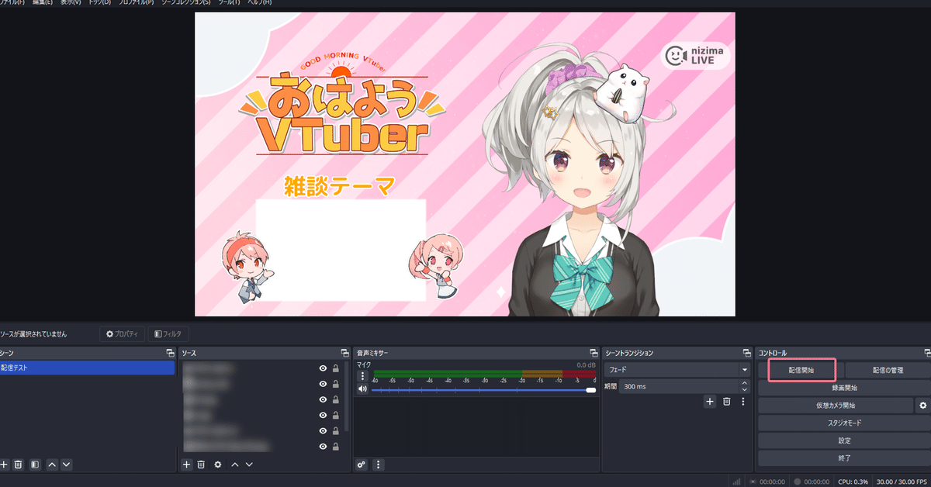Viewport: 931px width, 487px height.
Task: Open the プロパティ properties button
Action: coord(123,333)
